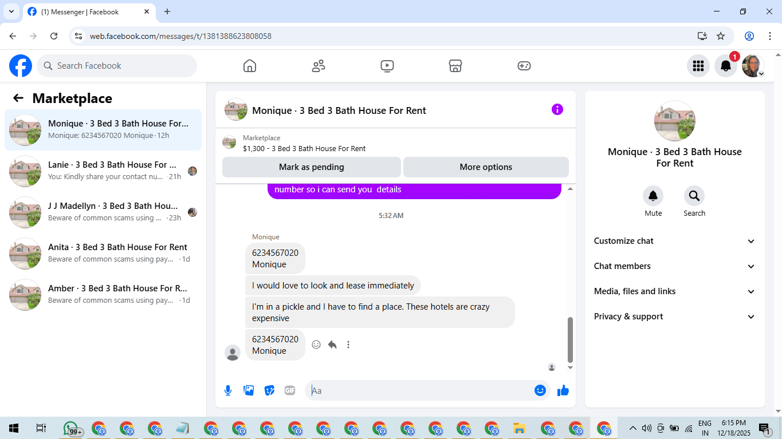782x439 pixels.
Task: Click the 5:32 AM timestamp
Action: [391, 216]
